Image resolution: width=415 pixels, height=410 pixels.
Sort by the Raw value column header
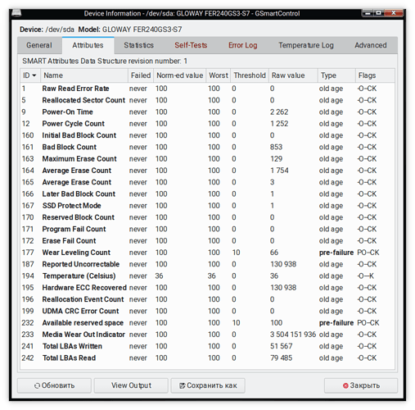[x=293, y=75]
